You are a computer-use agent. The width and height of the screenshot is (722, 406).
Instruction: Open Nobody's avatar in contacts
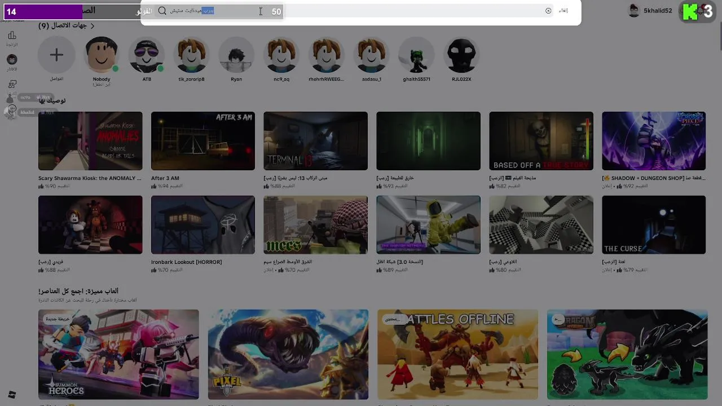click(x=102, y=55)
